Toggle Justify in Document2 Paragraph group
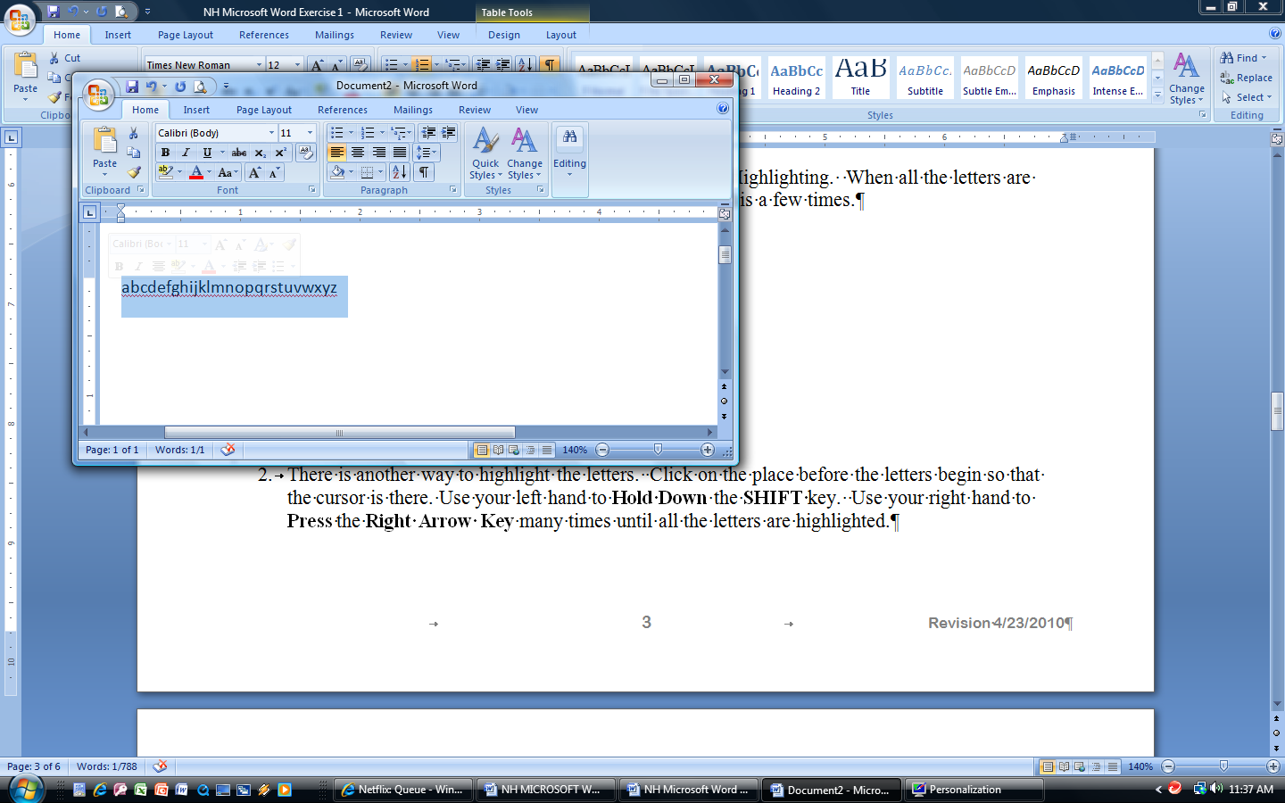Image resolution: width=1285 pixels, height=803 pixels. click(400, 153)
